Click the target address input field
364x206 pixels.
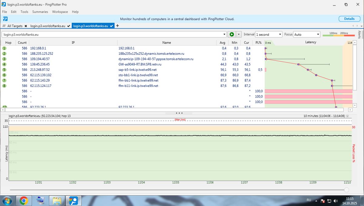click(112, 34)
